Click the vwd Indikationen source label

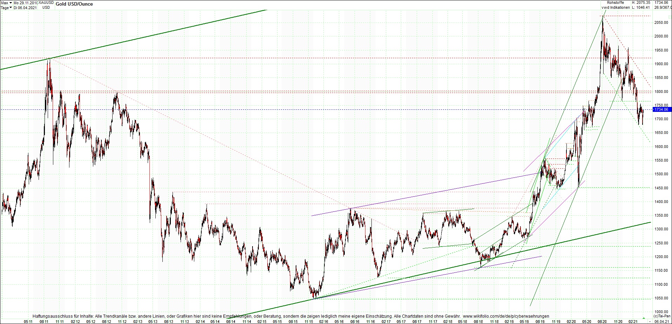click(x=616, y=8)
